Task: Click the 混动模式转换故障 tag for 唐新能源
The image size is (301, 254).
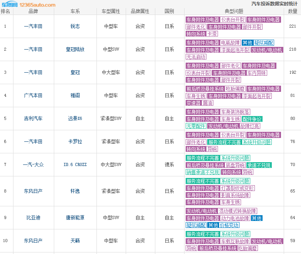Action: [237, 211]
